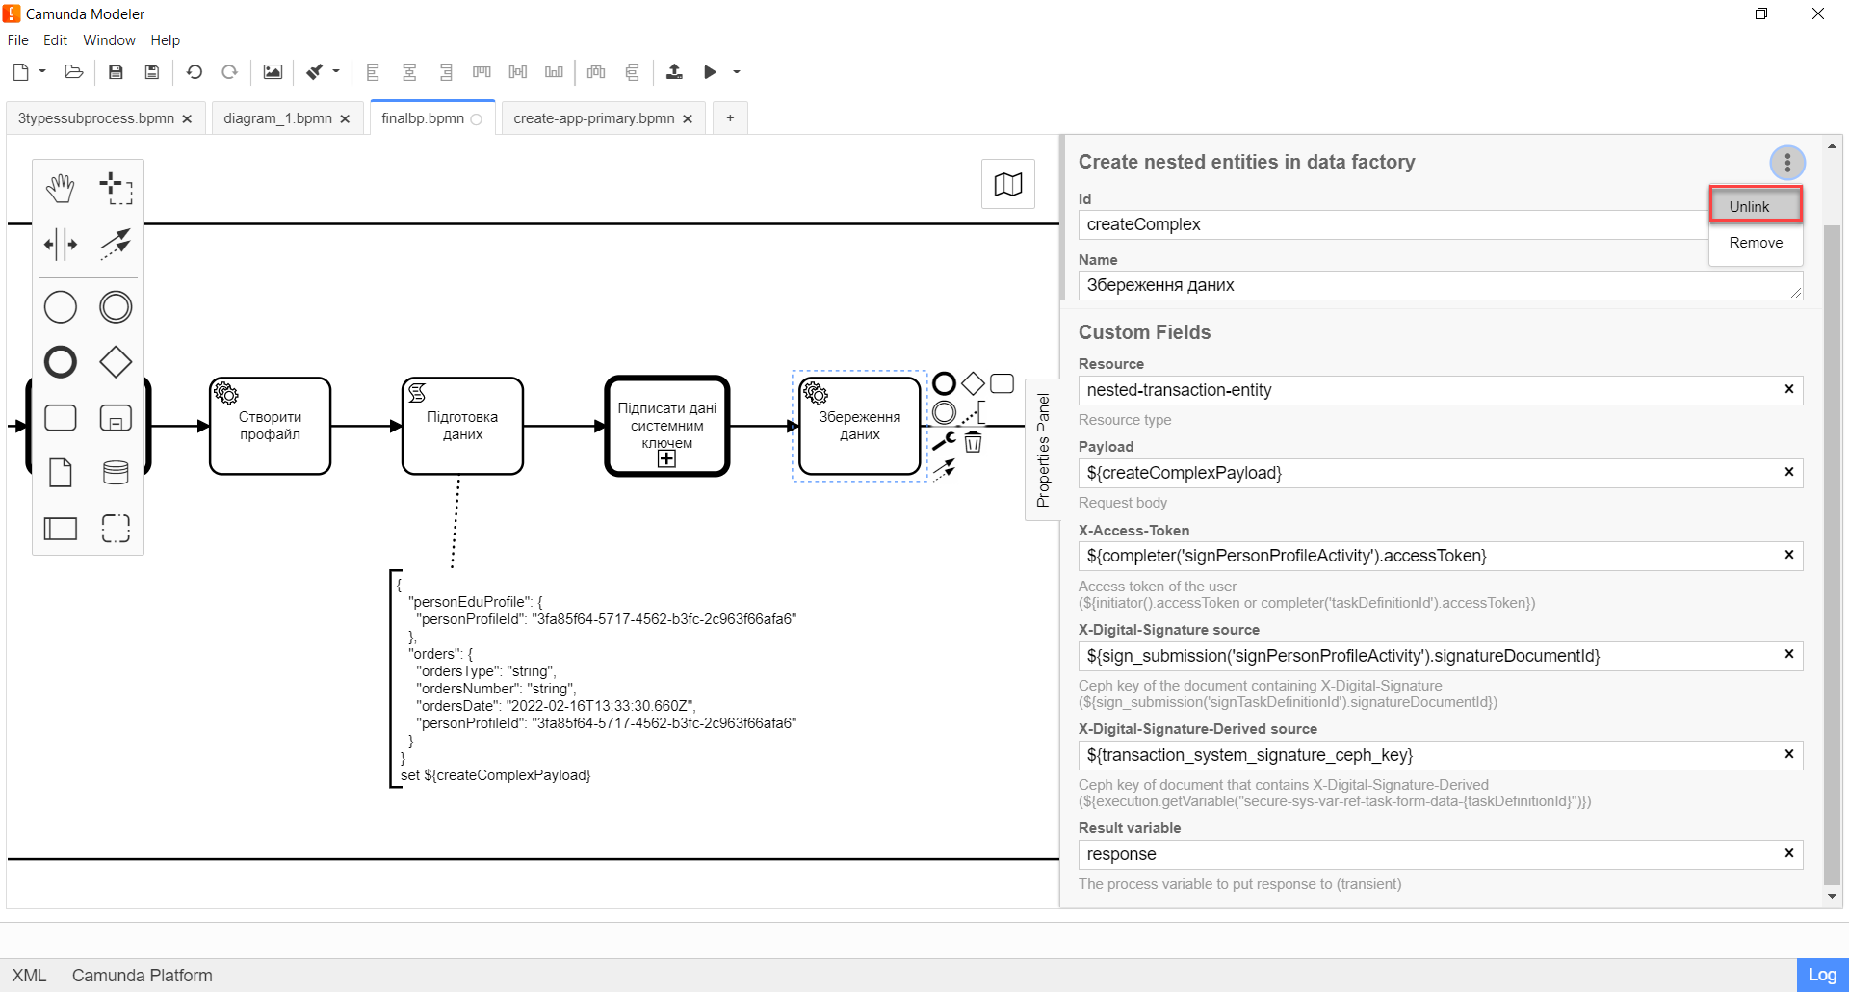Click Camunda Platform status label

tap(143, 976)
